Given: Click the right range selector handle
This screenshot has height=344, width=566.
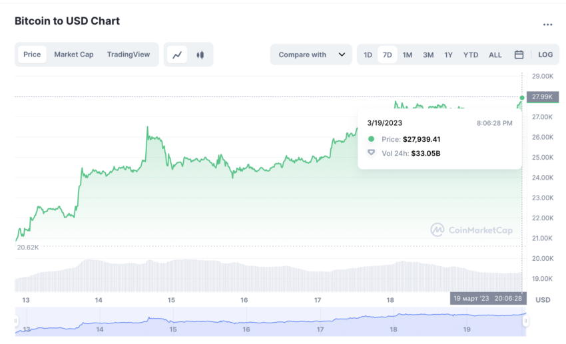Looking at the screenshot, I should point(525,321).
